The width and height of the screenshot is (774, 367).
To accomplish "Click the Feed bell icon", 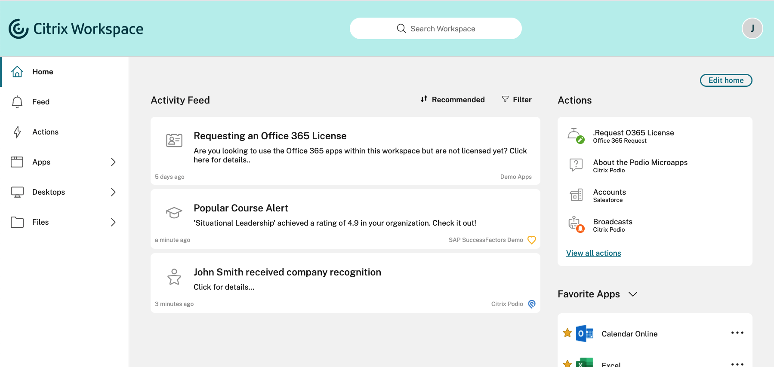I will point(17,102).
